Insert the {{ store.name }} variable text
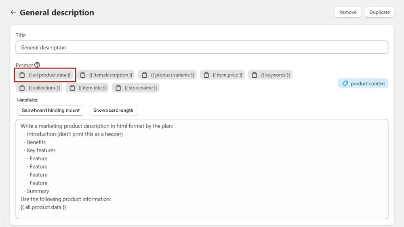This screenshot has width=404, height=227. (141, 88)
